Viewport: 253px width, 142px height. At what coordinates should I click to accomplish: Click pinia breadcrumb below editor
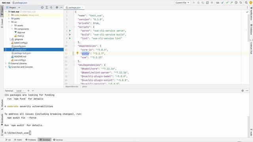click(x=85, y=86)
